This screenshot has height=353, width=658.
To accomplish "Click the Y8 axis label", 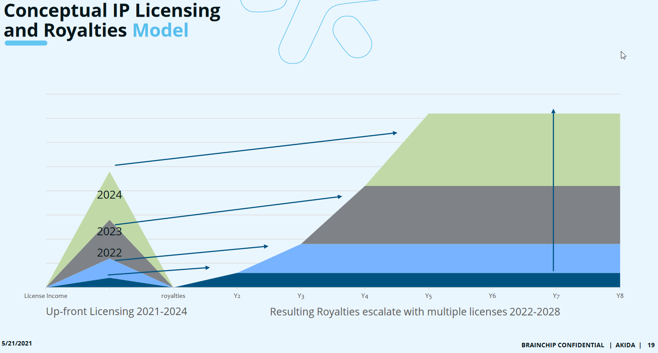I will (620, 296).
